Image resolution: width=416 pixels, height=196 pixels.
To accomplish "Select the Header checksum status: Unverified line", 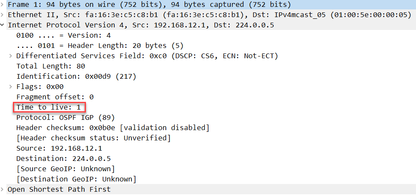I will pos(93,138).
